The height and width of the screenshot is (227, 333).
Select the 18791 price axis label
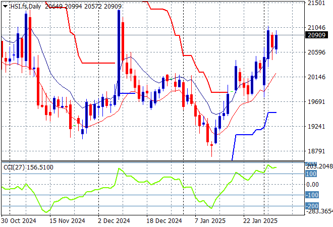(x=318, y=151)
